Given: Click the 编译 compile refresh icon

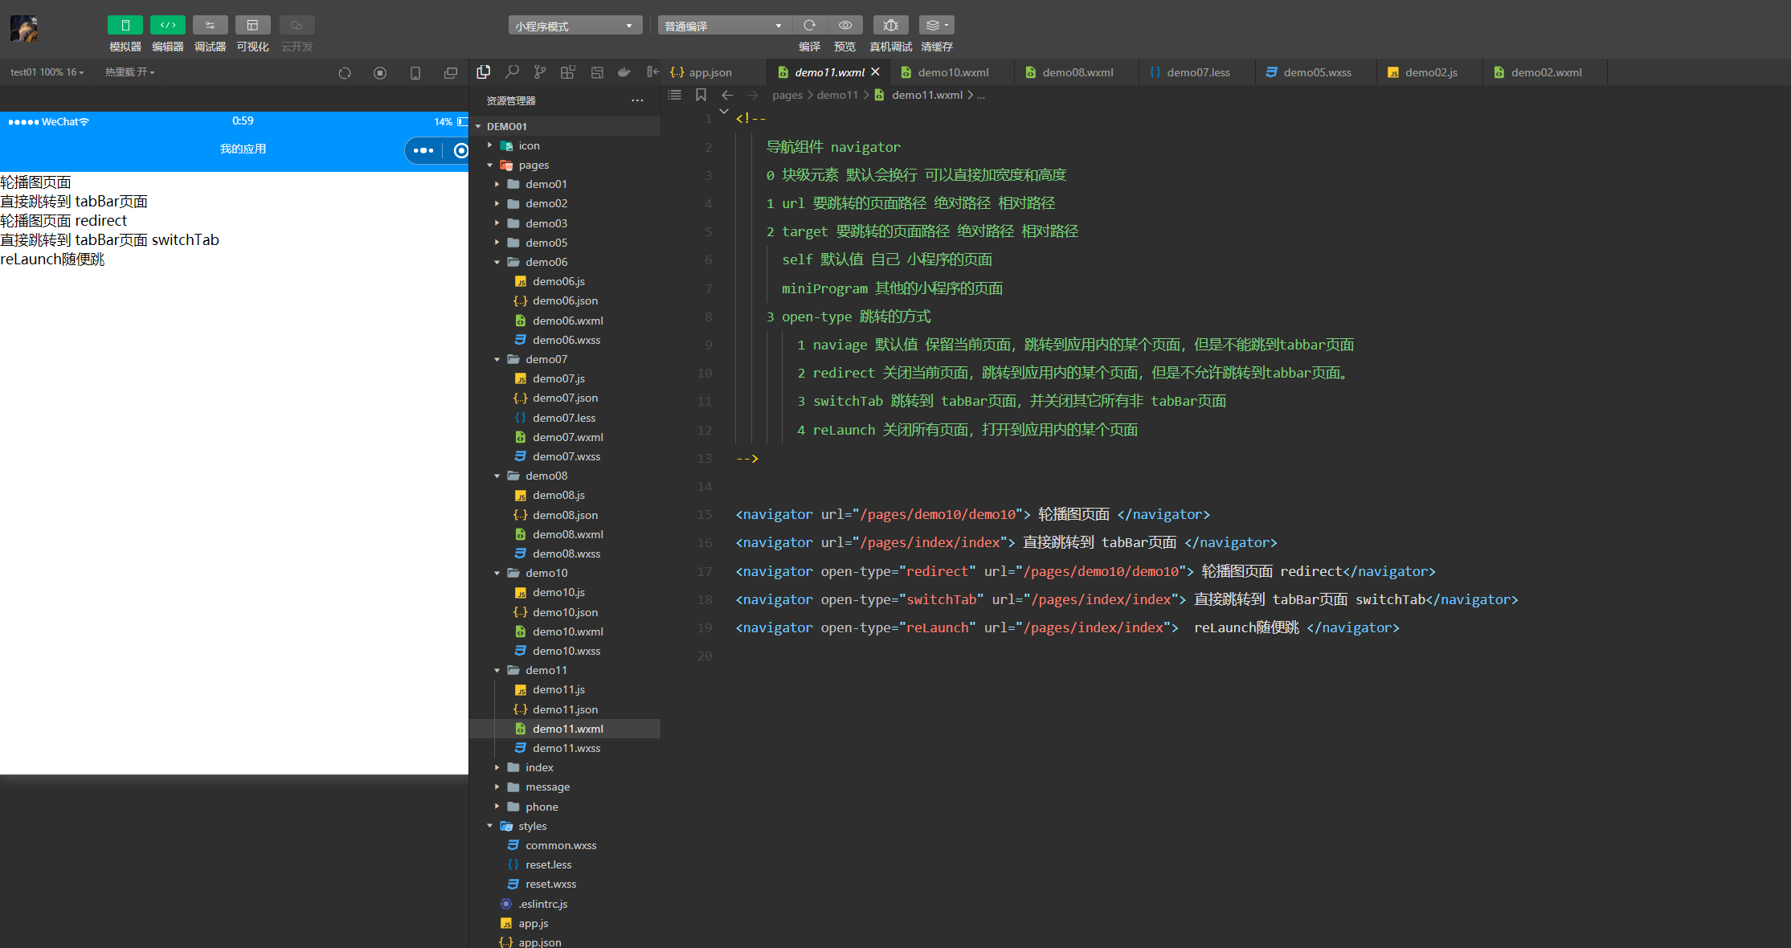Looking at the screenshot, I should (809, 26).
